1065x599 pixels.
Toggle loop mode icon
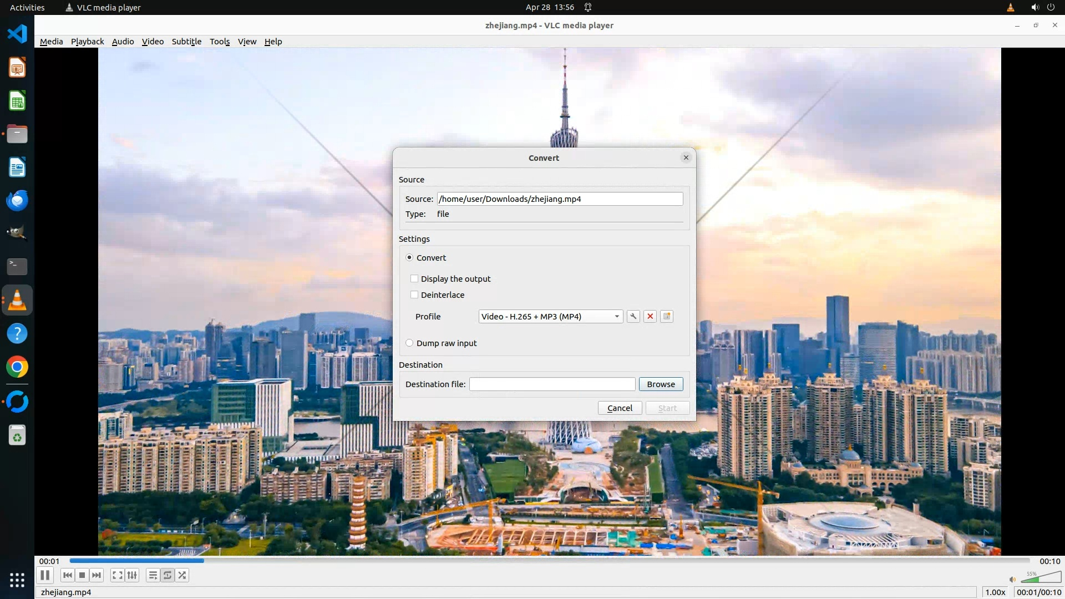[168, 575]
